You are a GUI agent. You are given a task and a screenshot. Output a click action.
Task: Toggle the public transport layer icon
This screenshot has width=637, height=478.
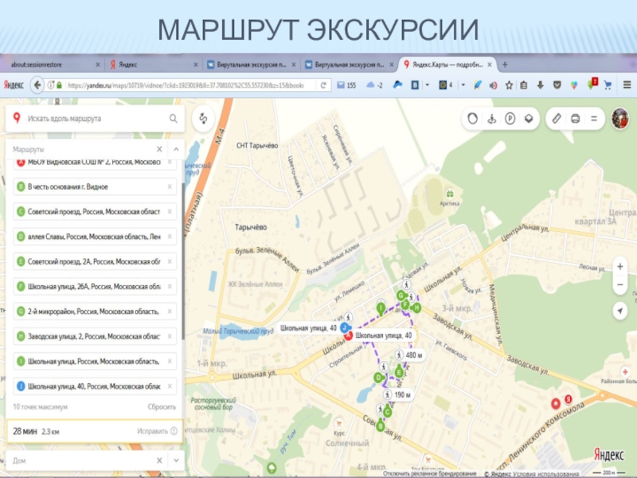click(x=491, y=118)
